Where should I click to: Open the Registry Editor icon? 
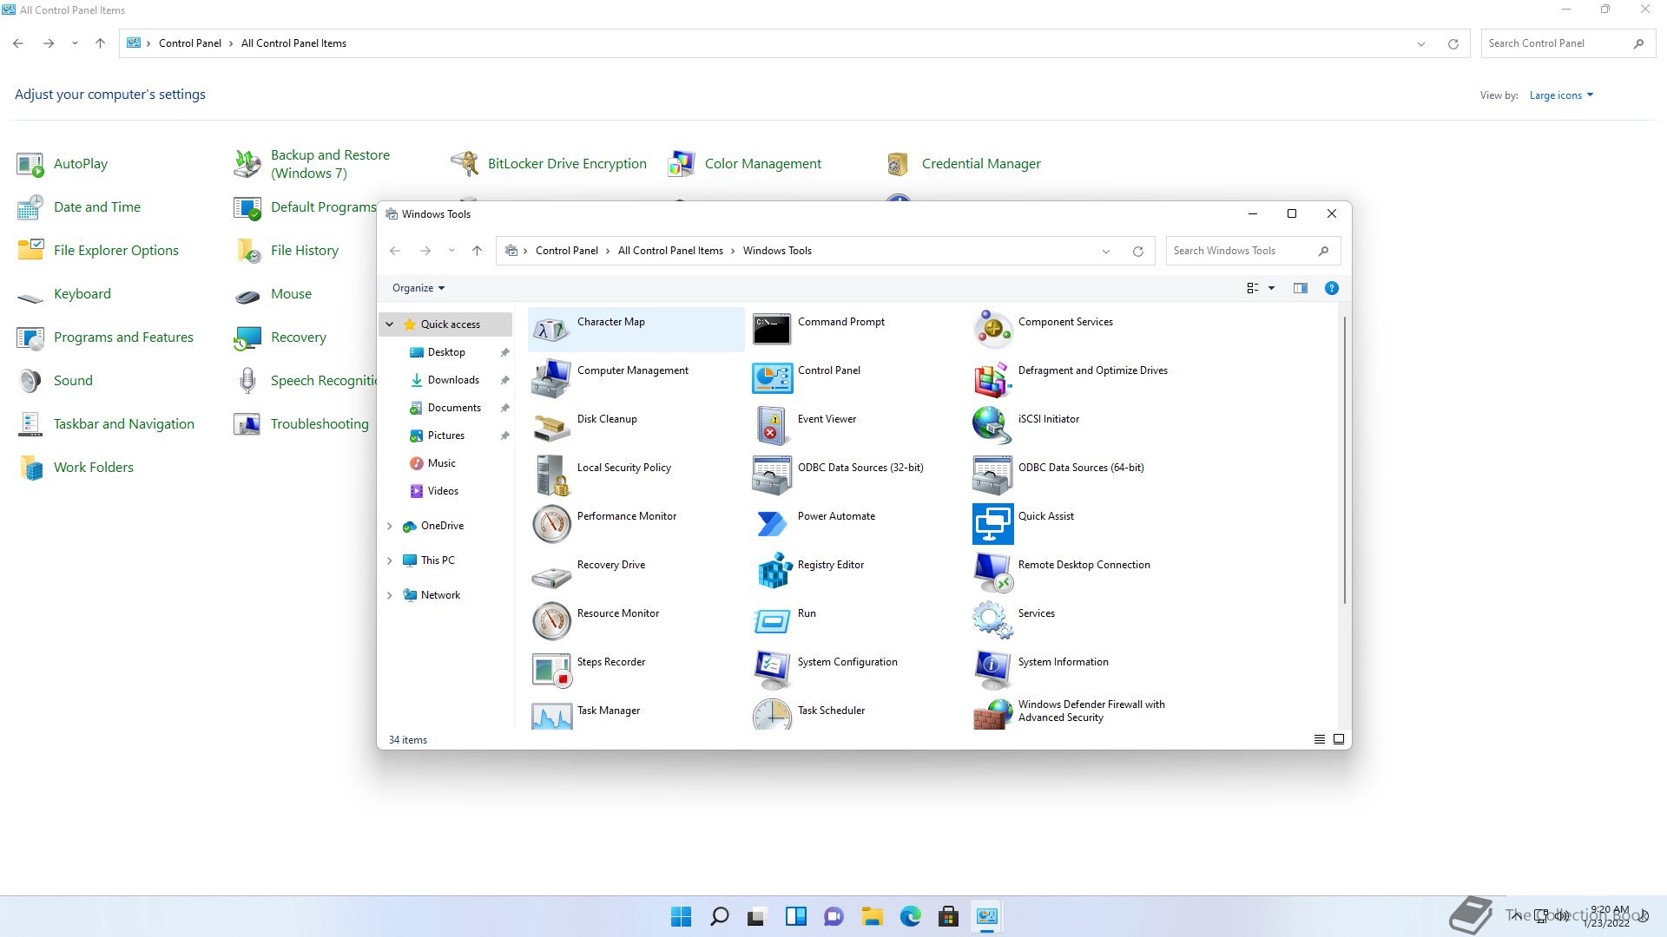(x=773, y=571)
